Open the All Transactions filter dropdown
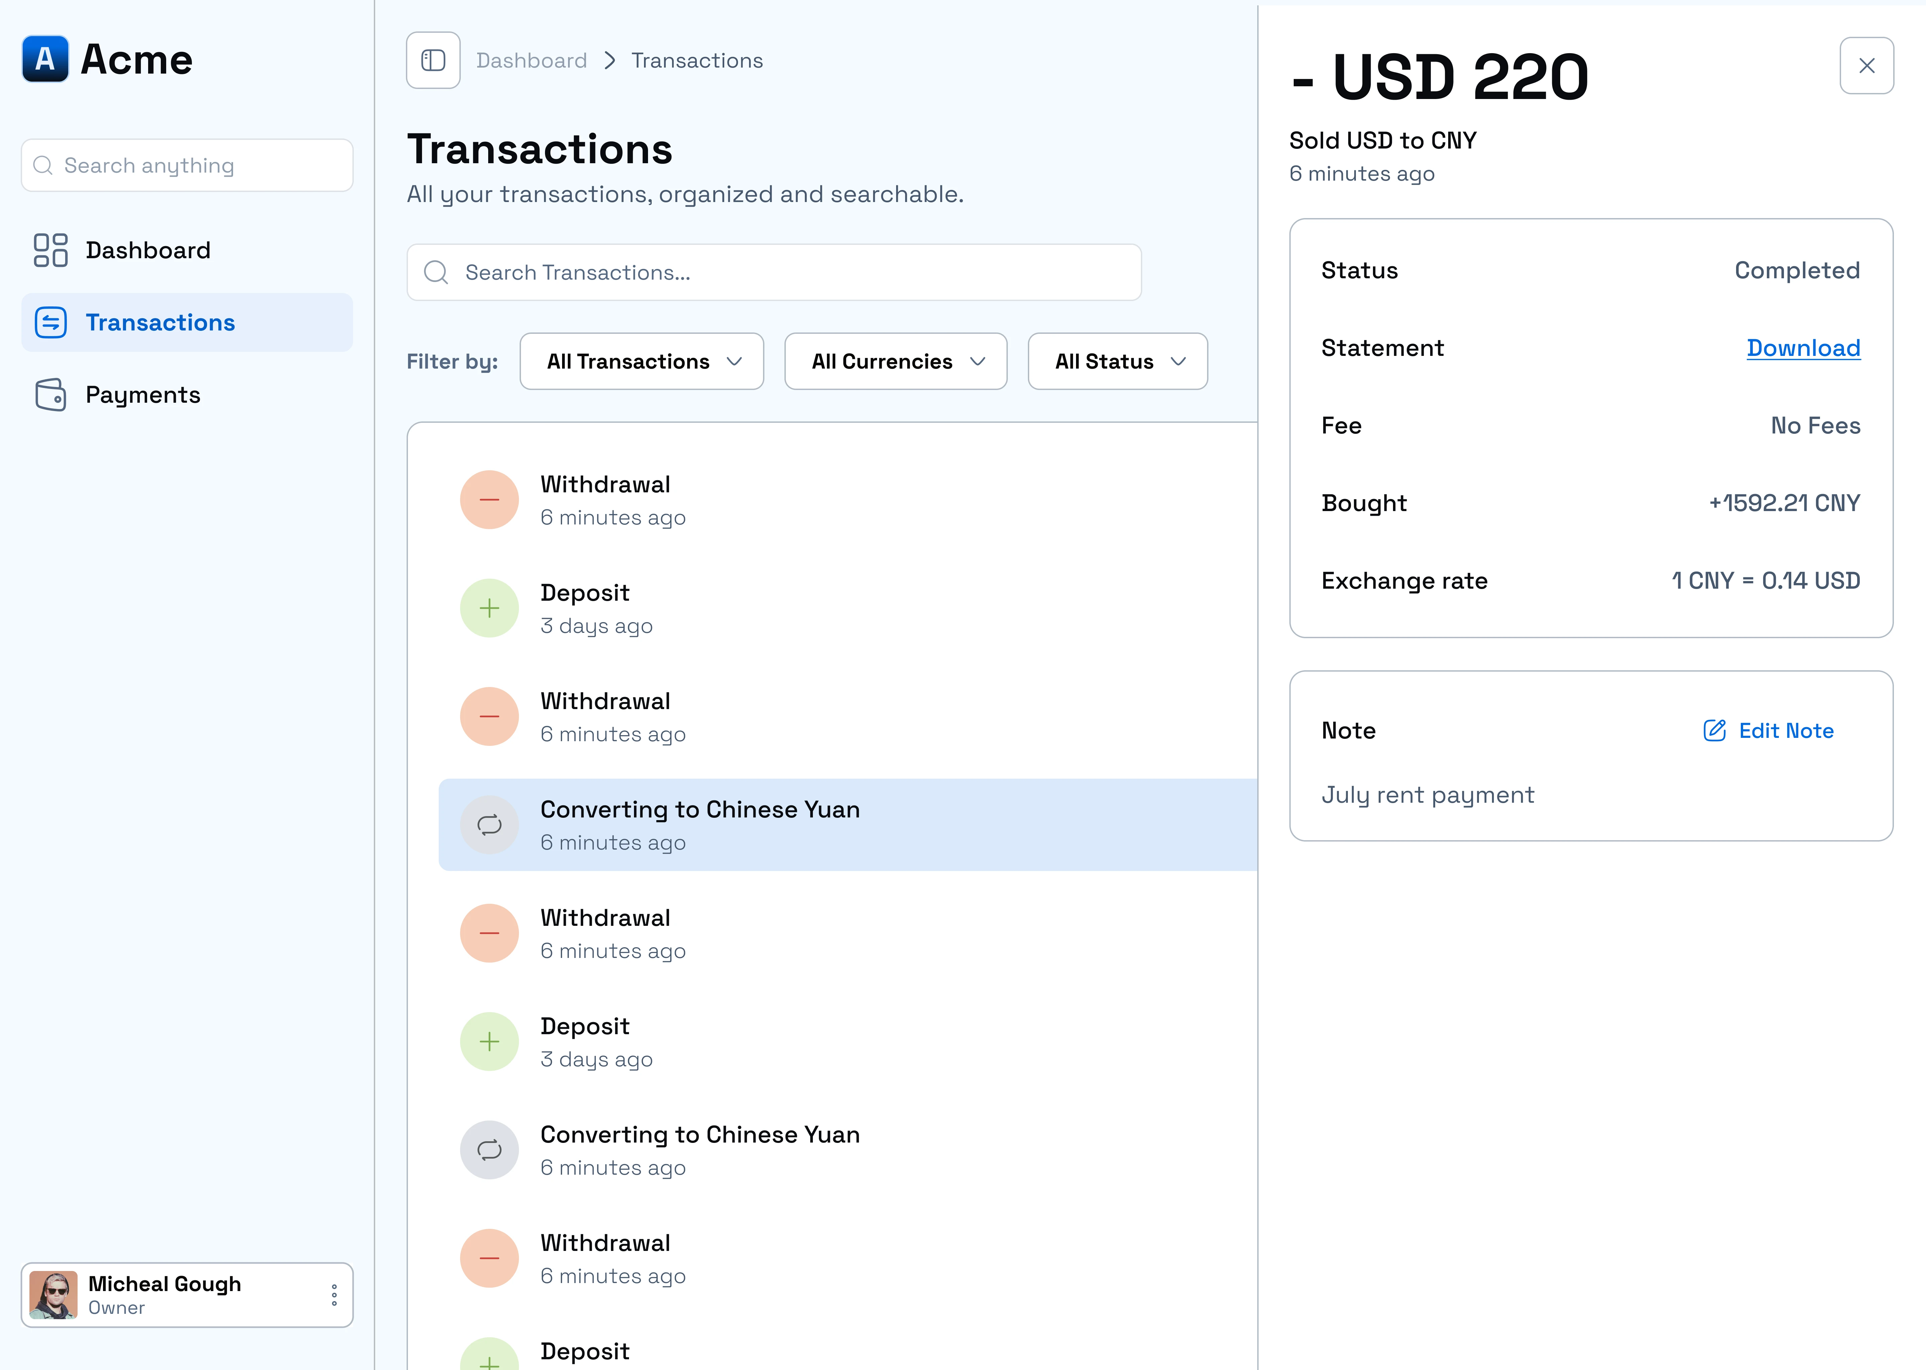 point(641,361)
